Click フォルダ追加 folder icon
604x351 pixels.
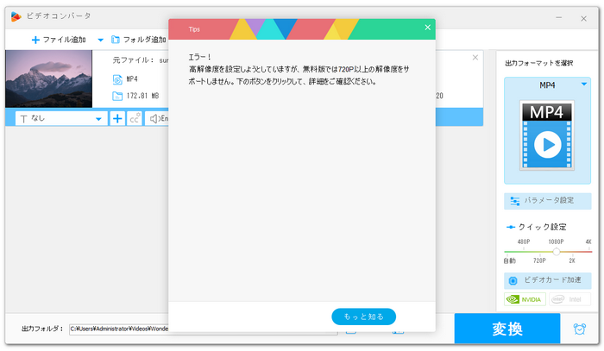tap(115, 40)
